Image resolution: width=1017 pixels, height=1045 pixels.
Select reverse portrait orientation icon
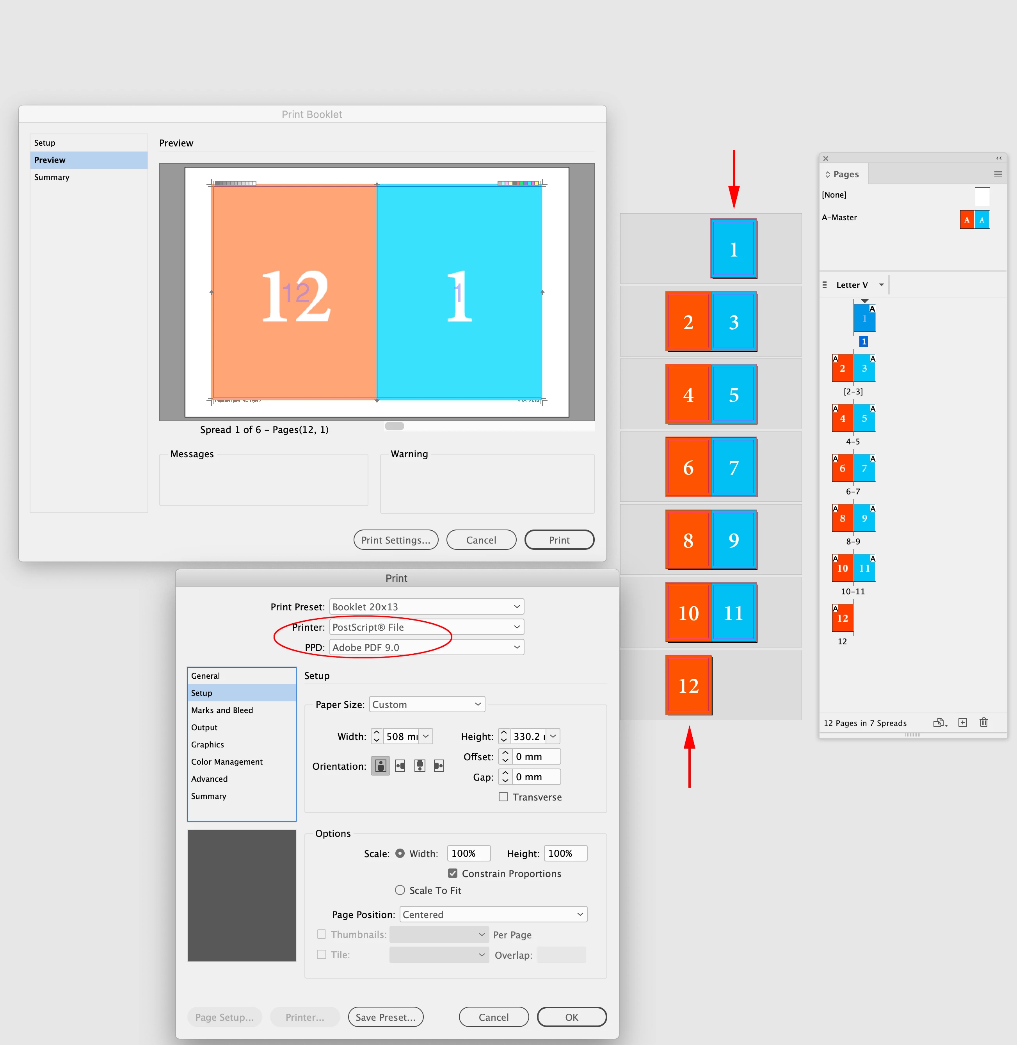pos(420,766)
